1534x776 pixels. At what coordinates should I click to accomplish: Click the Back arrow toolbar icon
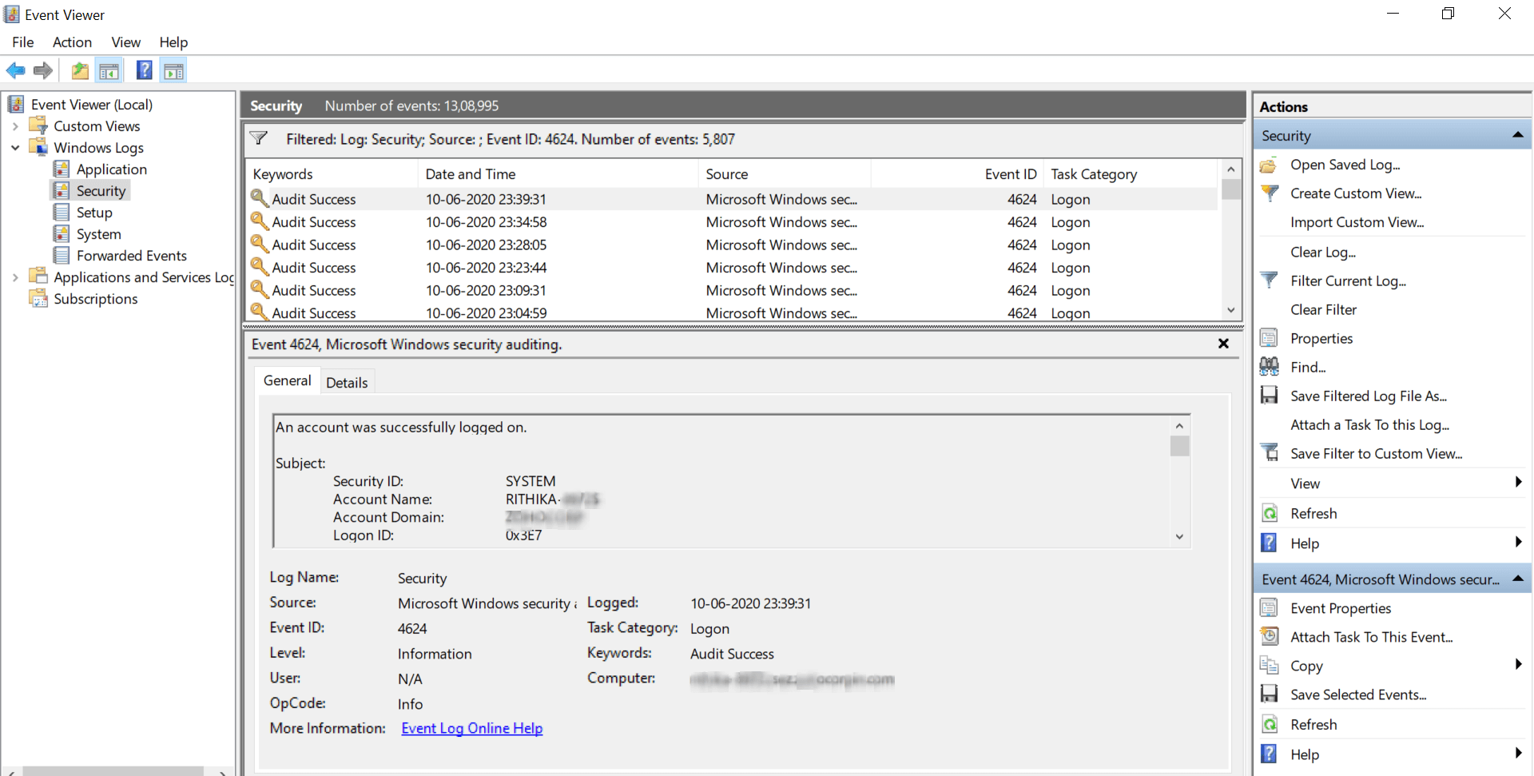click(x=15, y=71)
